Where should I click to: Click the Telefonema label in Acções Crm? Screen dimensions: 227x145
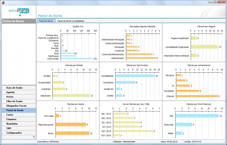click(x=53, y=56)
